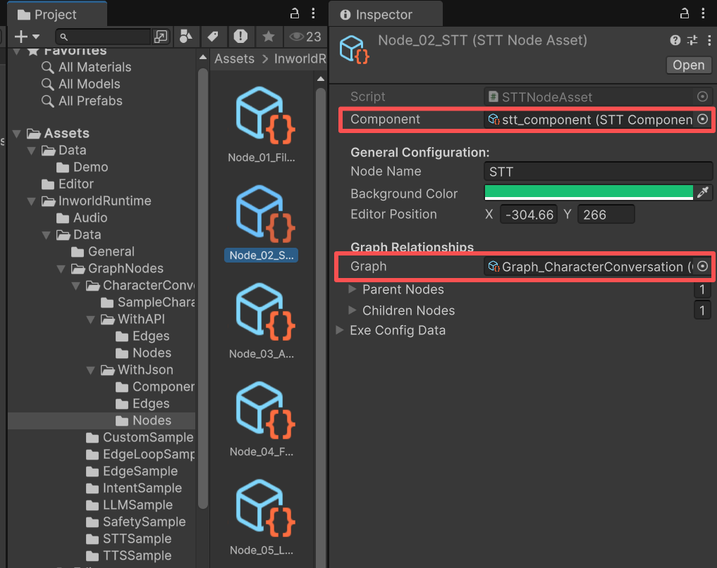
Task: Expand the Parent Nodes list
Action: [352, 289]
